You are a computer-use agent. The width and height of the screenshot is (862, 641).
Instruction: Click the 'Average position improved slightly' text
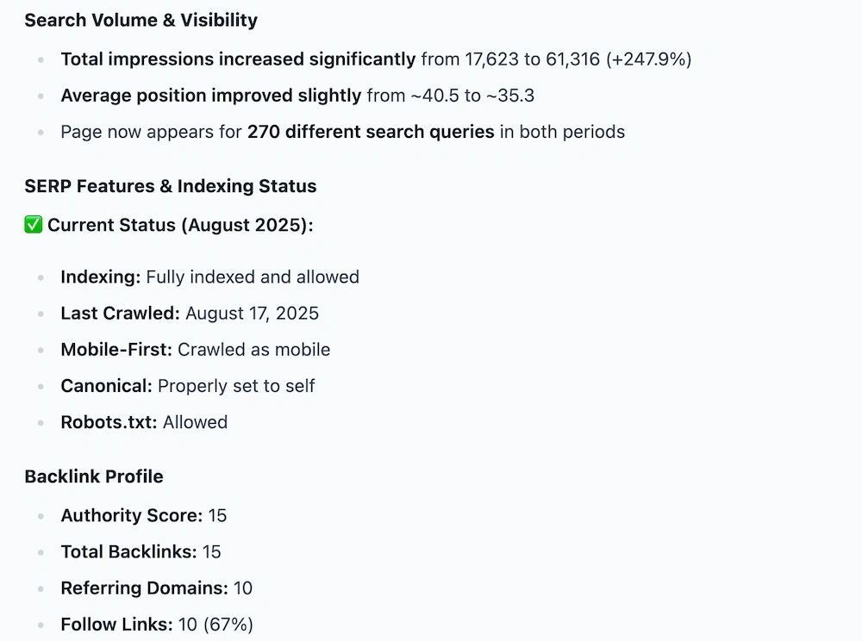[211, 96]
